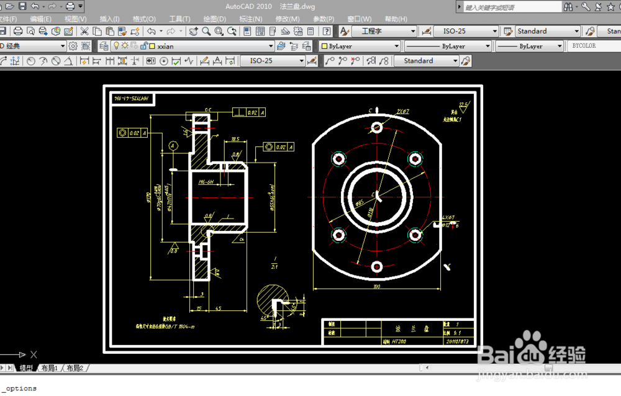Click the BYCOLOR plot style box
This screenshot has width=621, height=396.
pyautogui.click(x=594, y=46)
